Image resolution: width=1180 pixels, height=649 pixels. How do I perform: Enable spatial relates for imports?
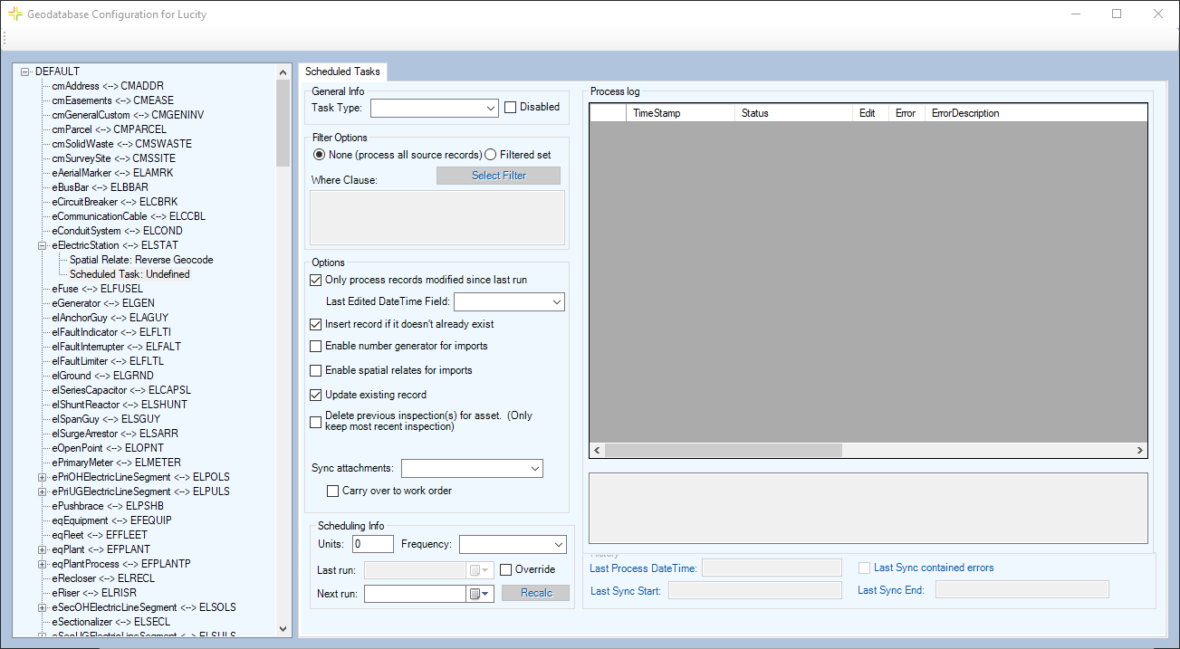[x=316, y=370]
